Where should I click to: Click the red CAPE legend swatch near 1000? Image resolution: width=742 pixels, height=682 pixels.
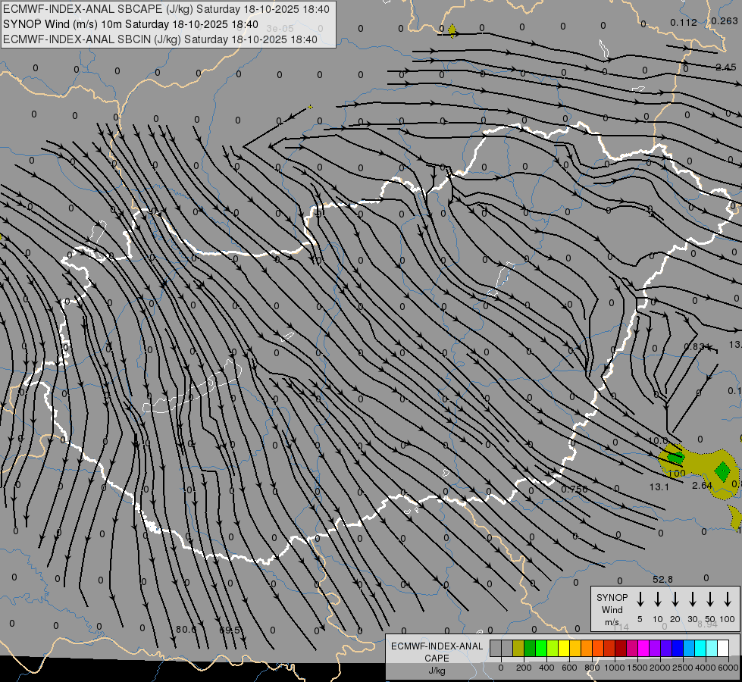620,648
